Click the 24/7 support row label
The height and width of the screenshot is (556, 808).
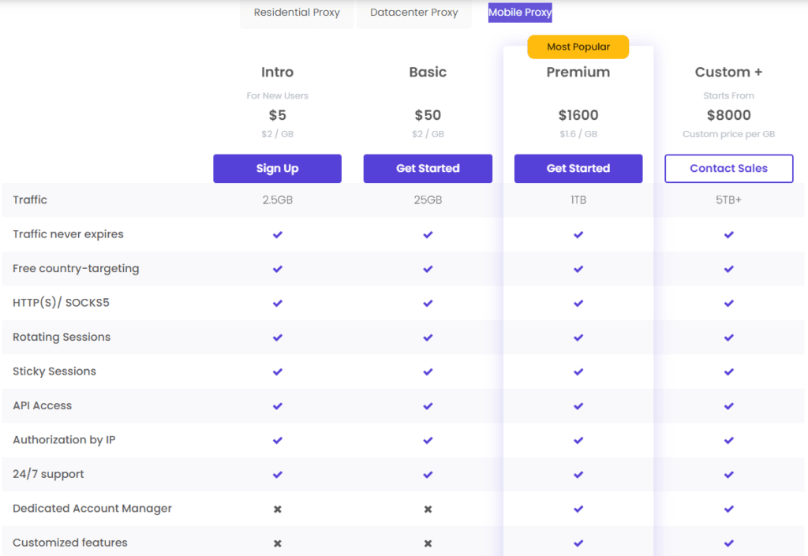(x=48, y=474)
